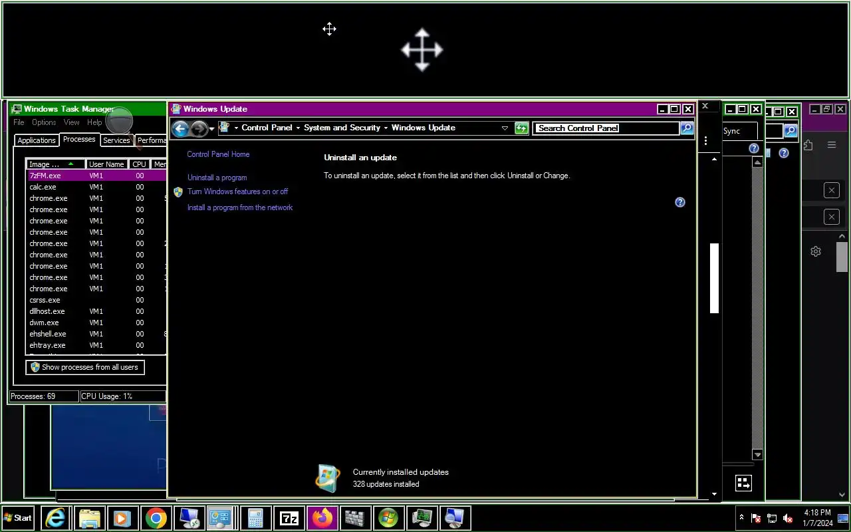851x532 pixels.
Task: Click Windows Update scrollbar down arrow
Action: [715, 494]
